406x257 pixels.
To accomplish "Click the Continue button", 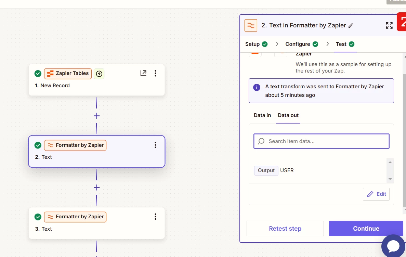I will point(366,229).
